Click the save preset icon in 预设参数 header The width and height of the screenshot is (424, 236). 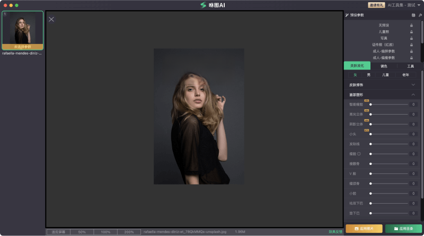pos(413,15)
